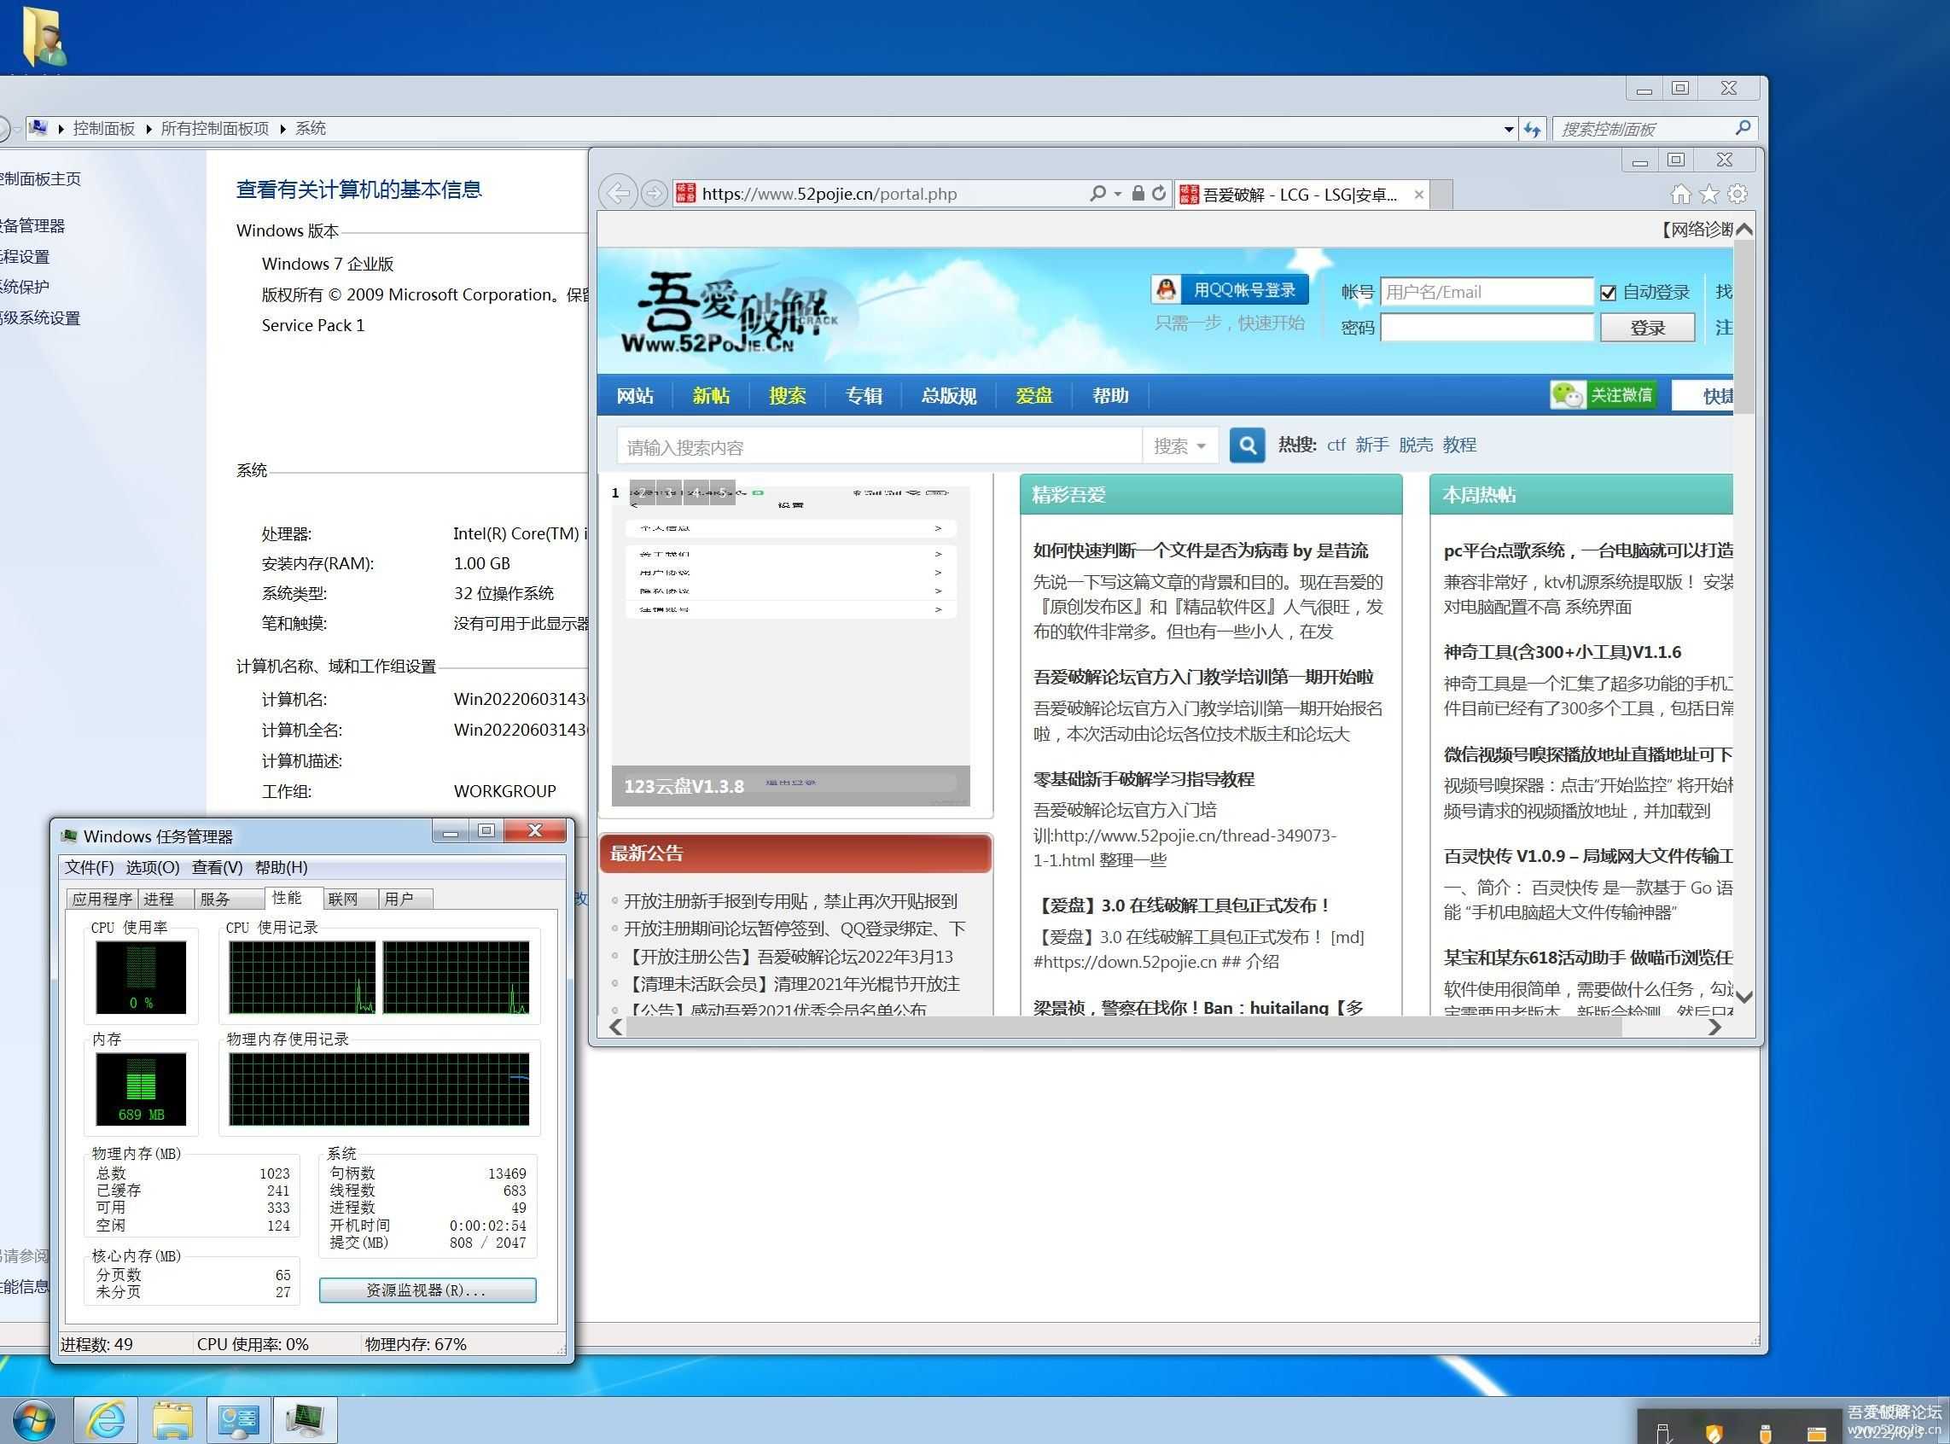Click the WeChat follow icon
The image size is (1950, 1444).
(1567, 395)
